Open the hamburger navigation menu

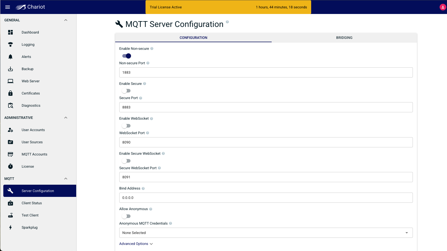click(8, 7)
